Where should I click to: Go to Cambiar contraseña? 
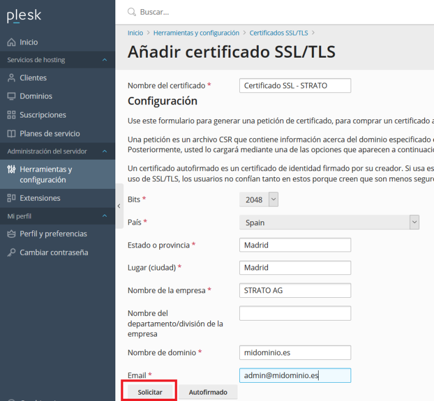58,253
